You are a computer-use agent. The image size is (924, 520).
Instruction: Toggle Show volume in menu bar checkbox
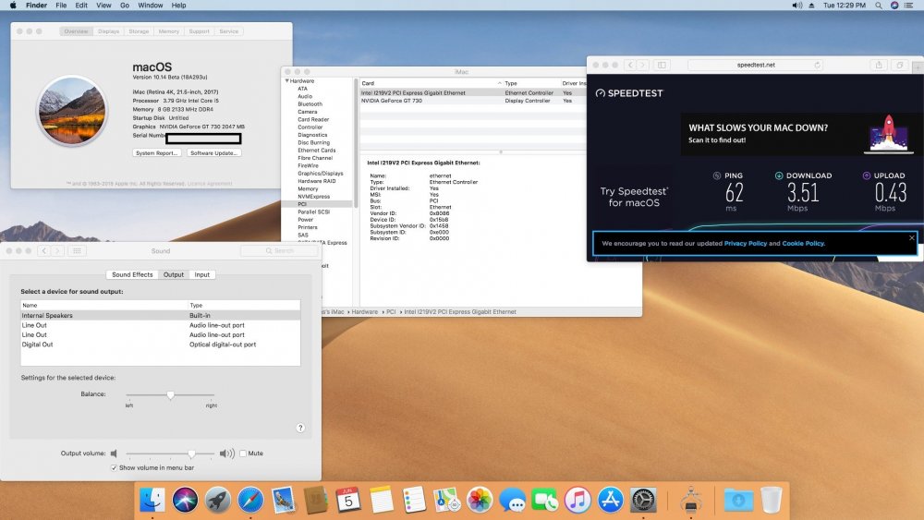(114, 467)
